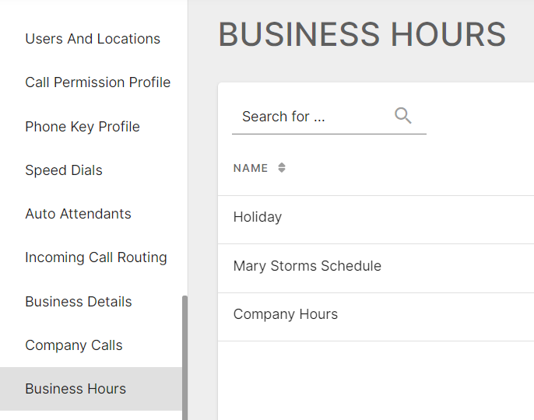This screenshot has height=420, width=534.
Task: Sort the list by Name column arrows
Action: point(282,167)
